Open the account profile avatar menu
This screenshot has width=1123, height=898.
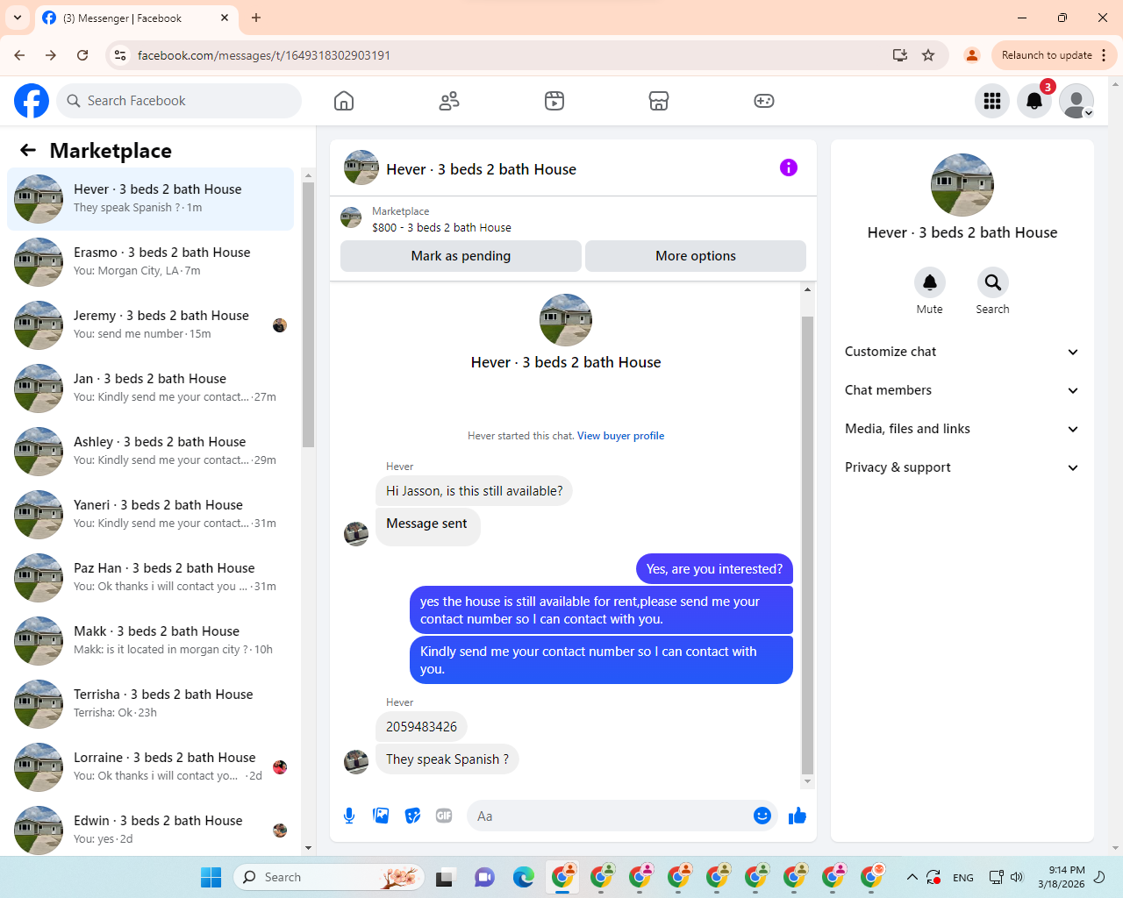1077,101
